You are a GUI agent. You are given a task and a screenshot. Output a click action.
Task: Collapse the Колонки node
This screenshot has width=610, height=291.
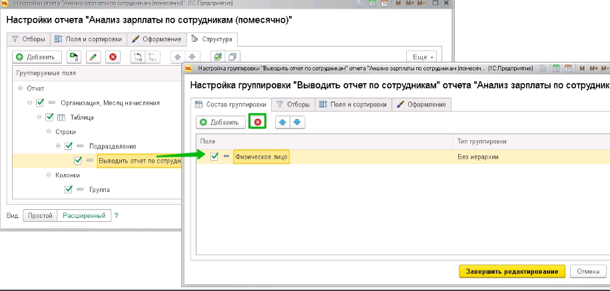pos(49,175)
